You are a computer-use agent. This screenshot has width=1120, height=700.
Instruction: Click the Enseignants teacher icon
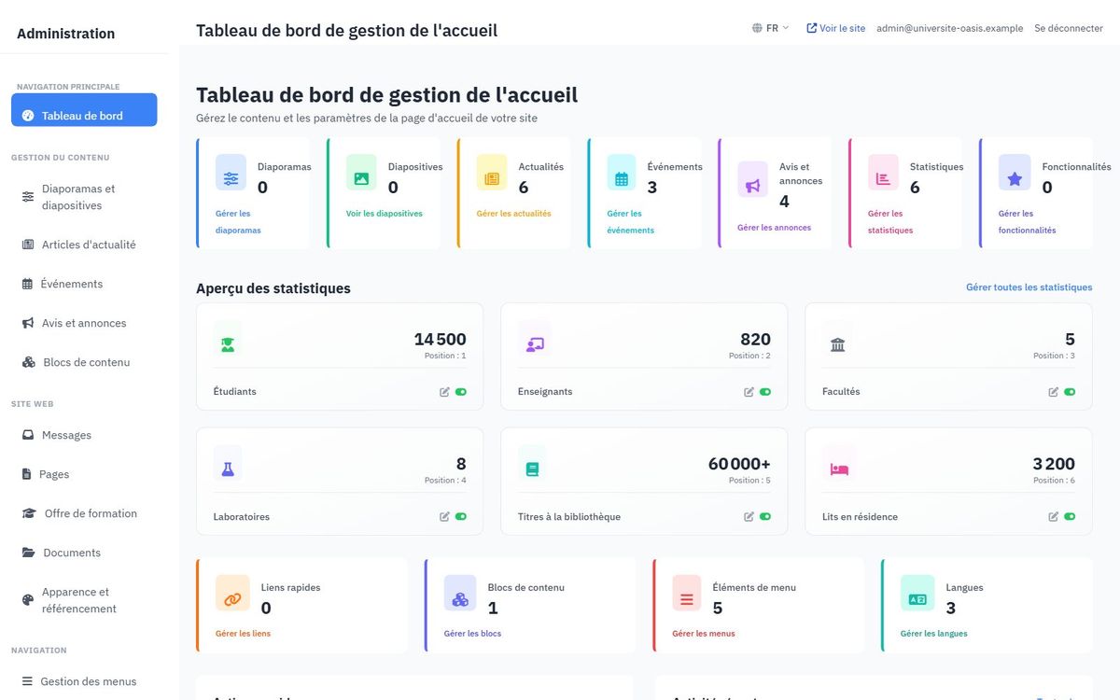point(535,344)
